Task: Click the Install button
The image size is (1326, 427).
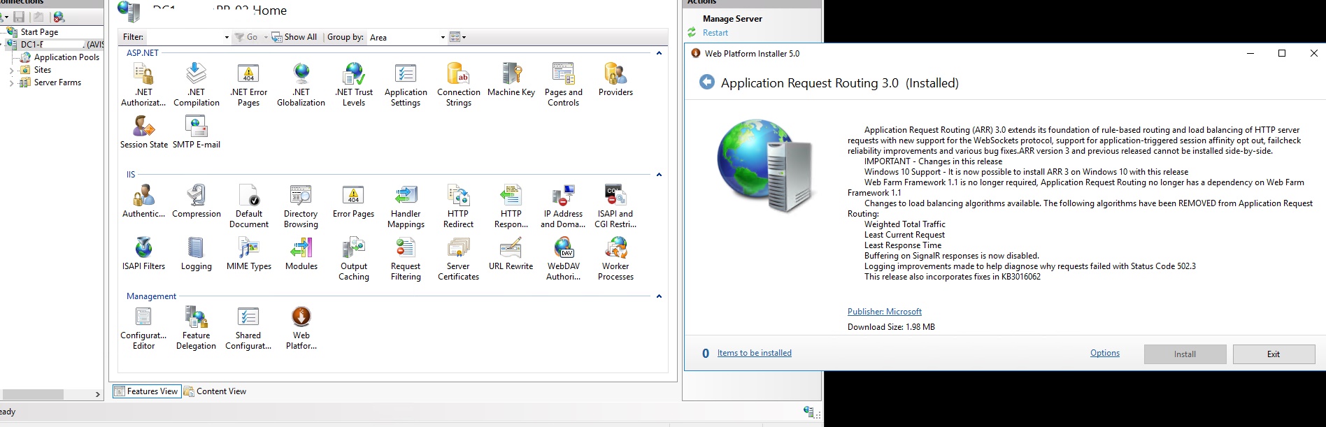Action: tap(1185, 354)
